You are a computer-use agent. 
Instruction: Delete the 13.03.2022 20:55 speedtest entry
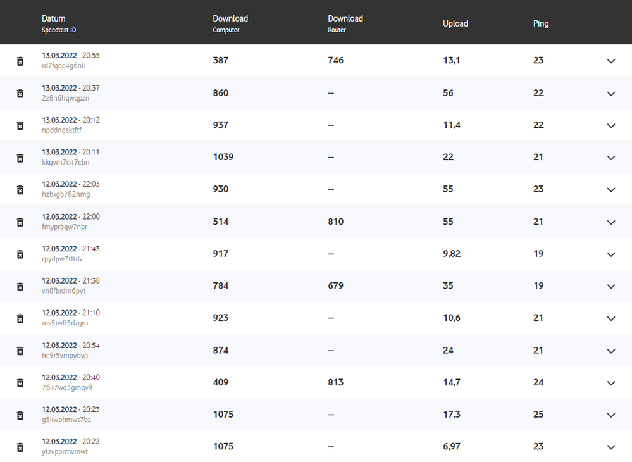(x=20, y=61)
